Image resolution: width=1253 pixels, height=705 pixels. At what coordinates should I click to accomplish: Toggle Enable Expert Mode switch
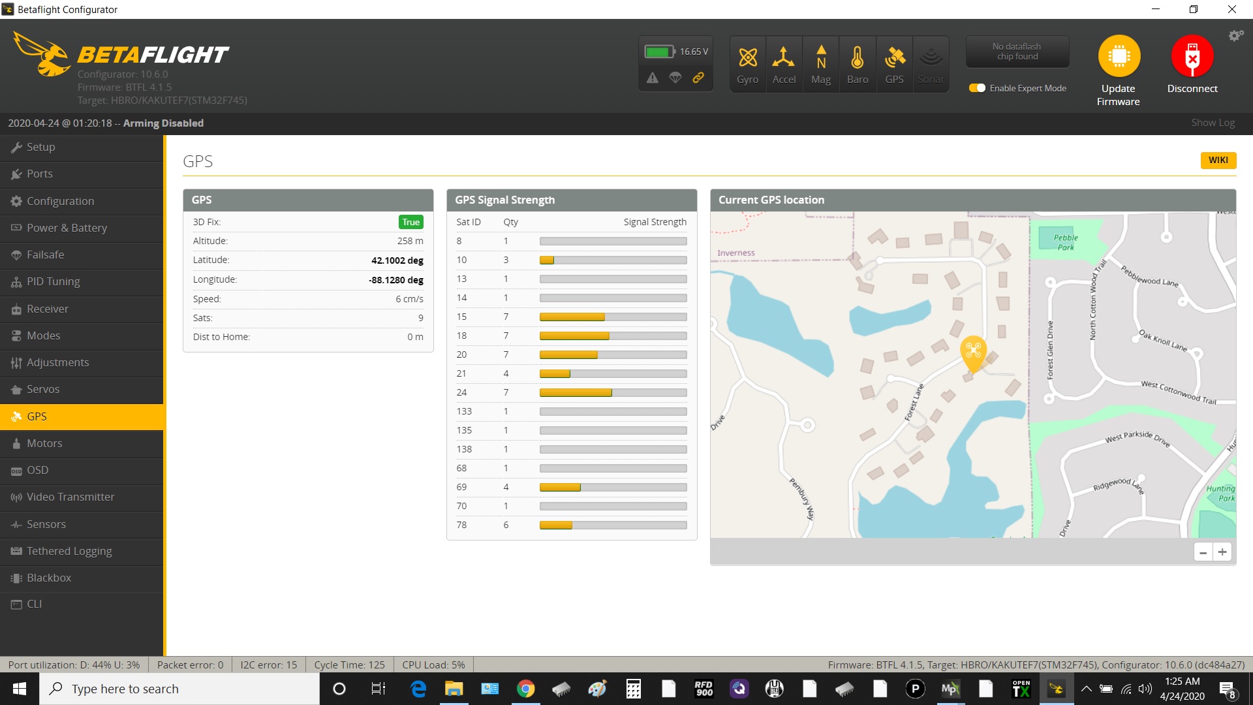point(977,88)
